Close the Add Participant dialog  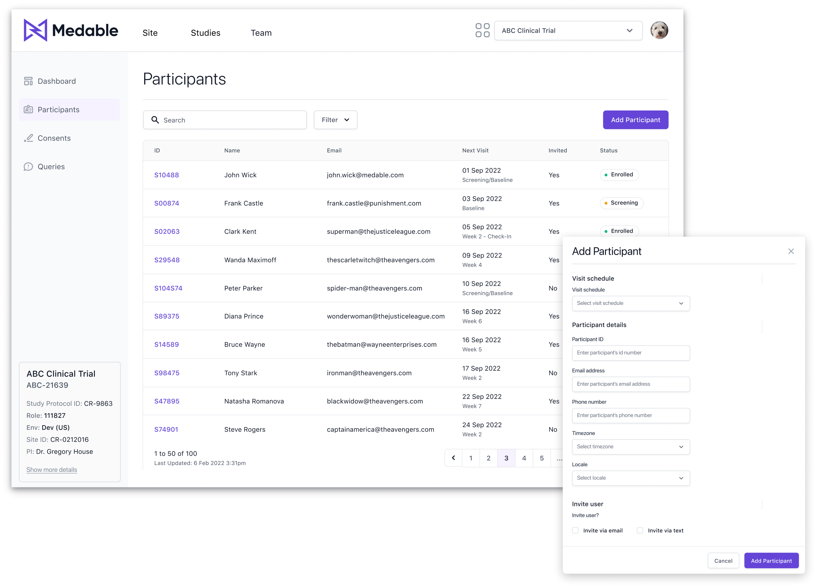coord(791,251)
